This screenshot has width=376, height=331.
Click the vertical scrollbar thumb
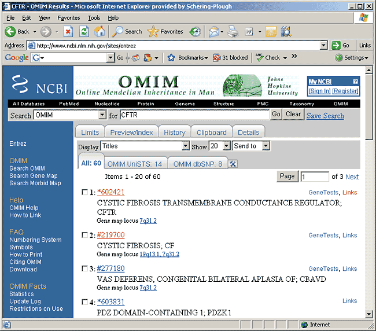(x=369, y=106)
